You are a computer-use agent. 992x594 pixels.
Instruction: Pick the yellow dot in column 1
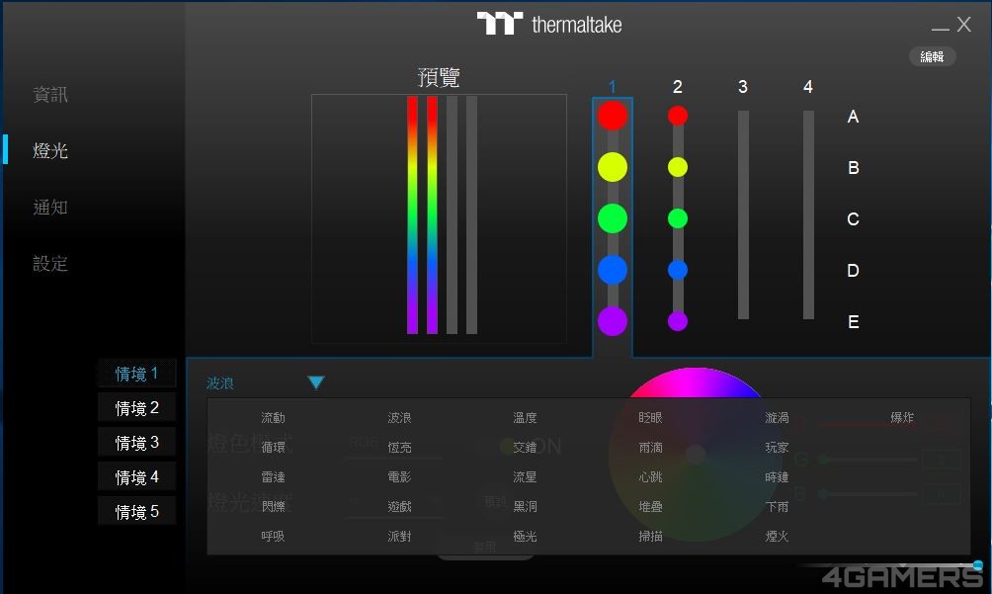point(613,167)
